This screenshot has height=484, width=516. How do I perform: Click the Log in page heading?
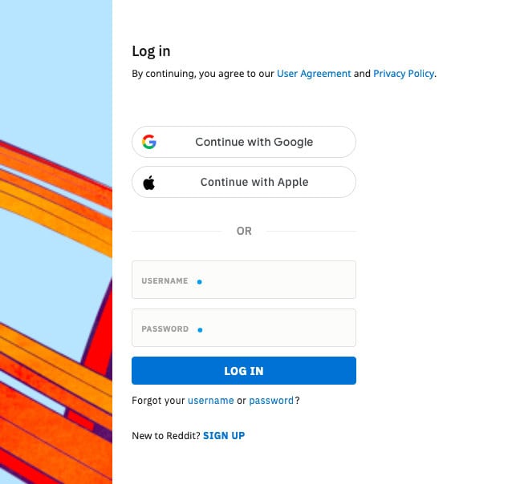[151, 51]
